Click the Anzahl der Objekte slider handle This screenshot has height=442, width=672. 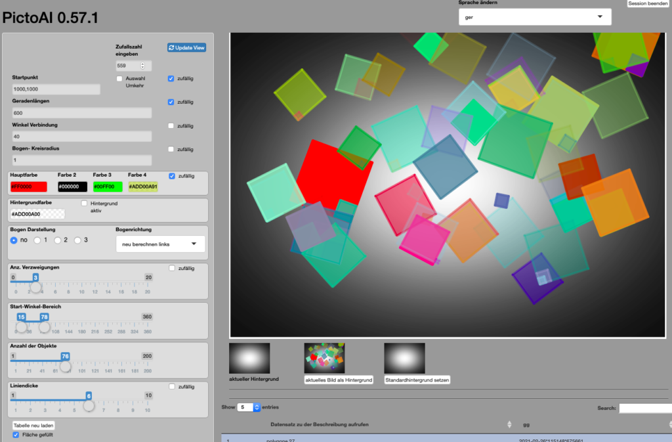[x=65, y=367]
